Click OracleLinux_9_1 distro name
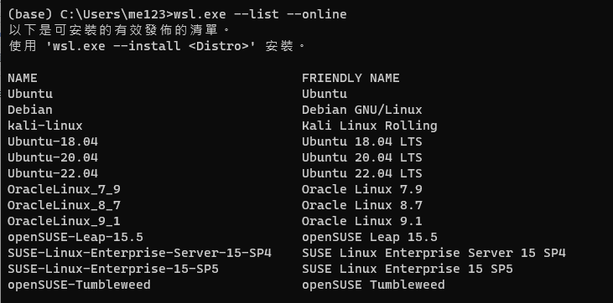The image size is (613, 303). click(64, 222)
